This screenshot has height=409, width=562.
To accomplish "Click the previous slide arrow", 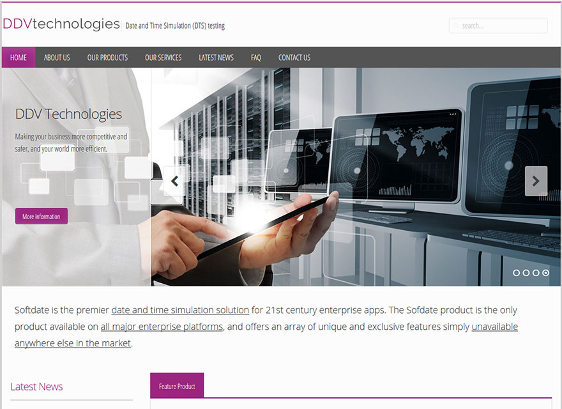I will 174,181.
